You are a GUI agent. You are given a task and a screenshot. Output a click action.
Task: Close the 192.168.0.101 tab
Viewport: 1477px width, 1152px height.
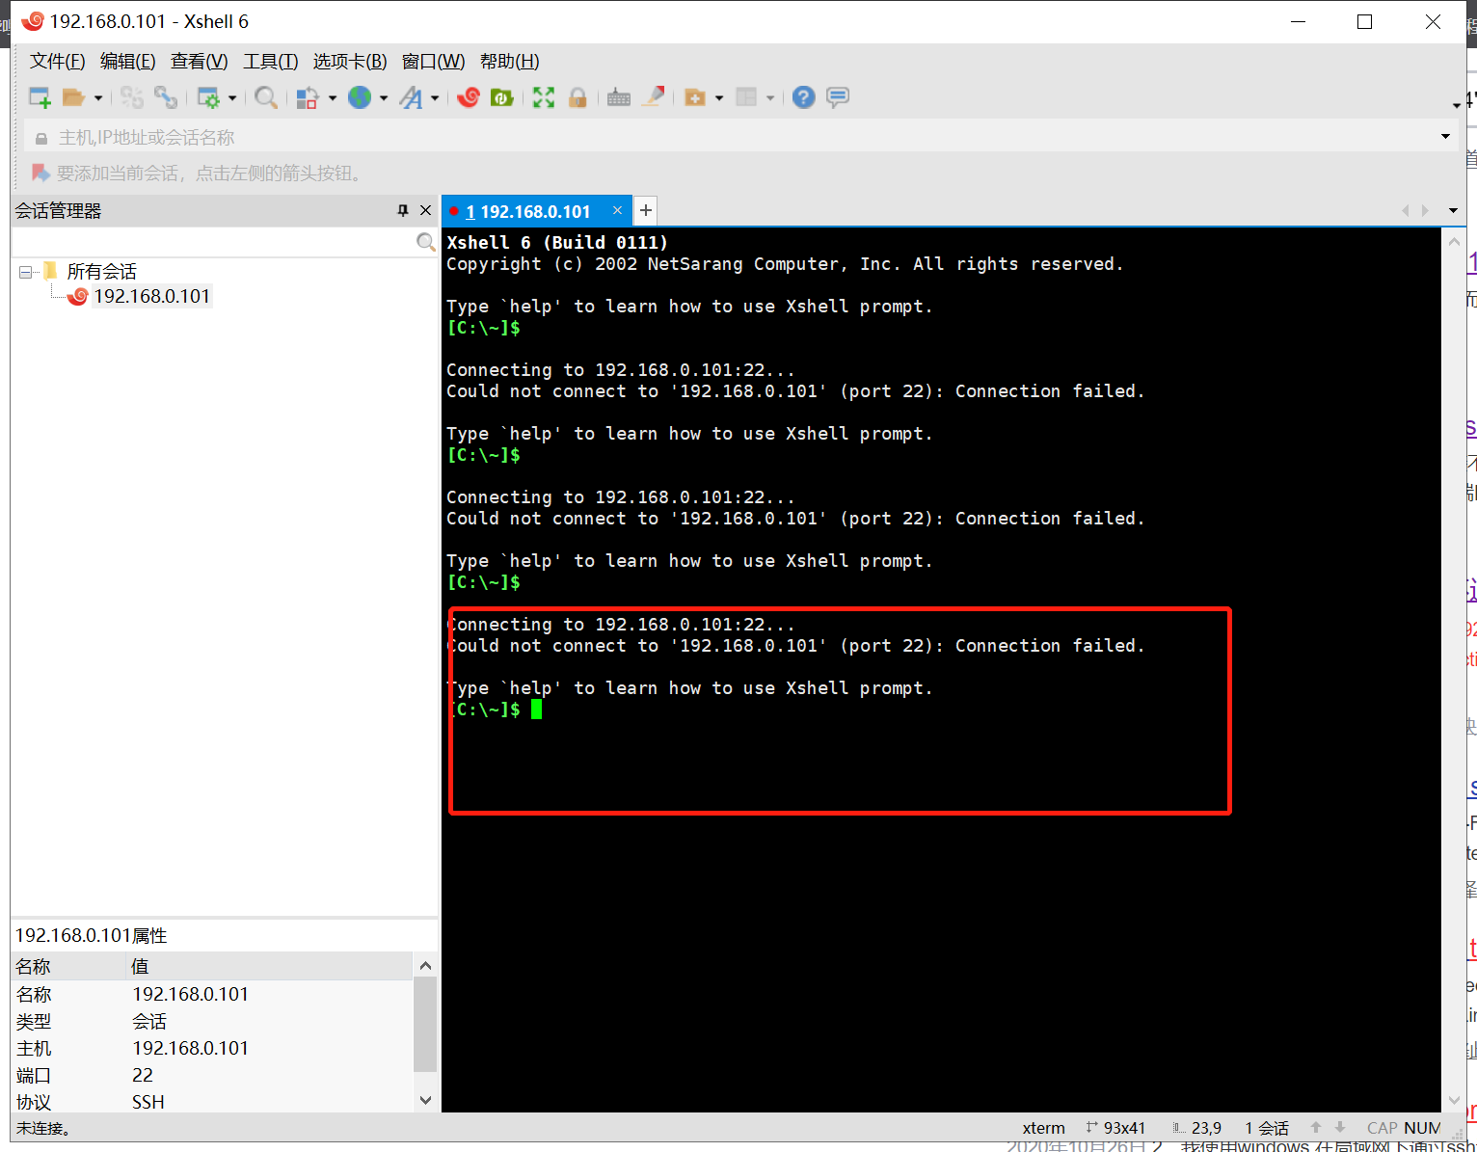pos(617,210)
